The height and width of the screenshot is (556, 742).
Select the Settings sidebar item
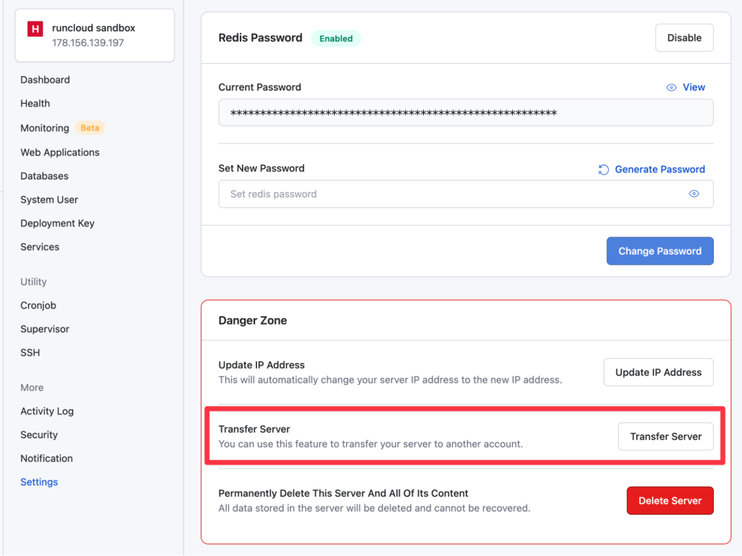39,482
